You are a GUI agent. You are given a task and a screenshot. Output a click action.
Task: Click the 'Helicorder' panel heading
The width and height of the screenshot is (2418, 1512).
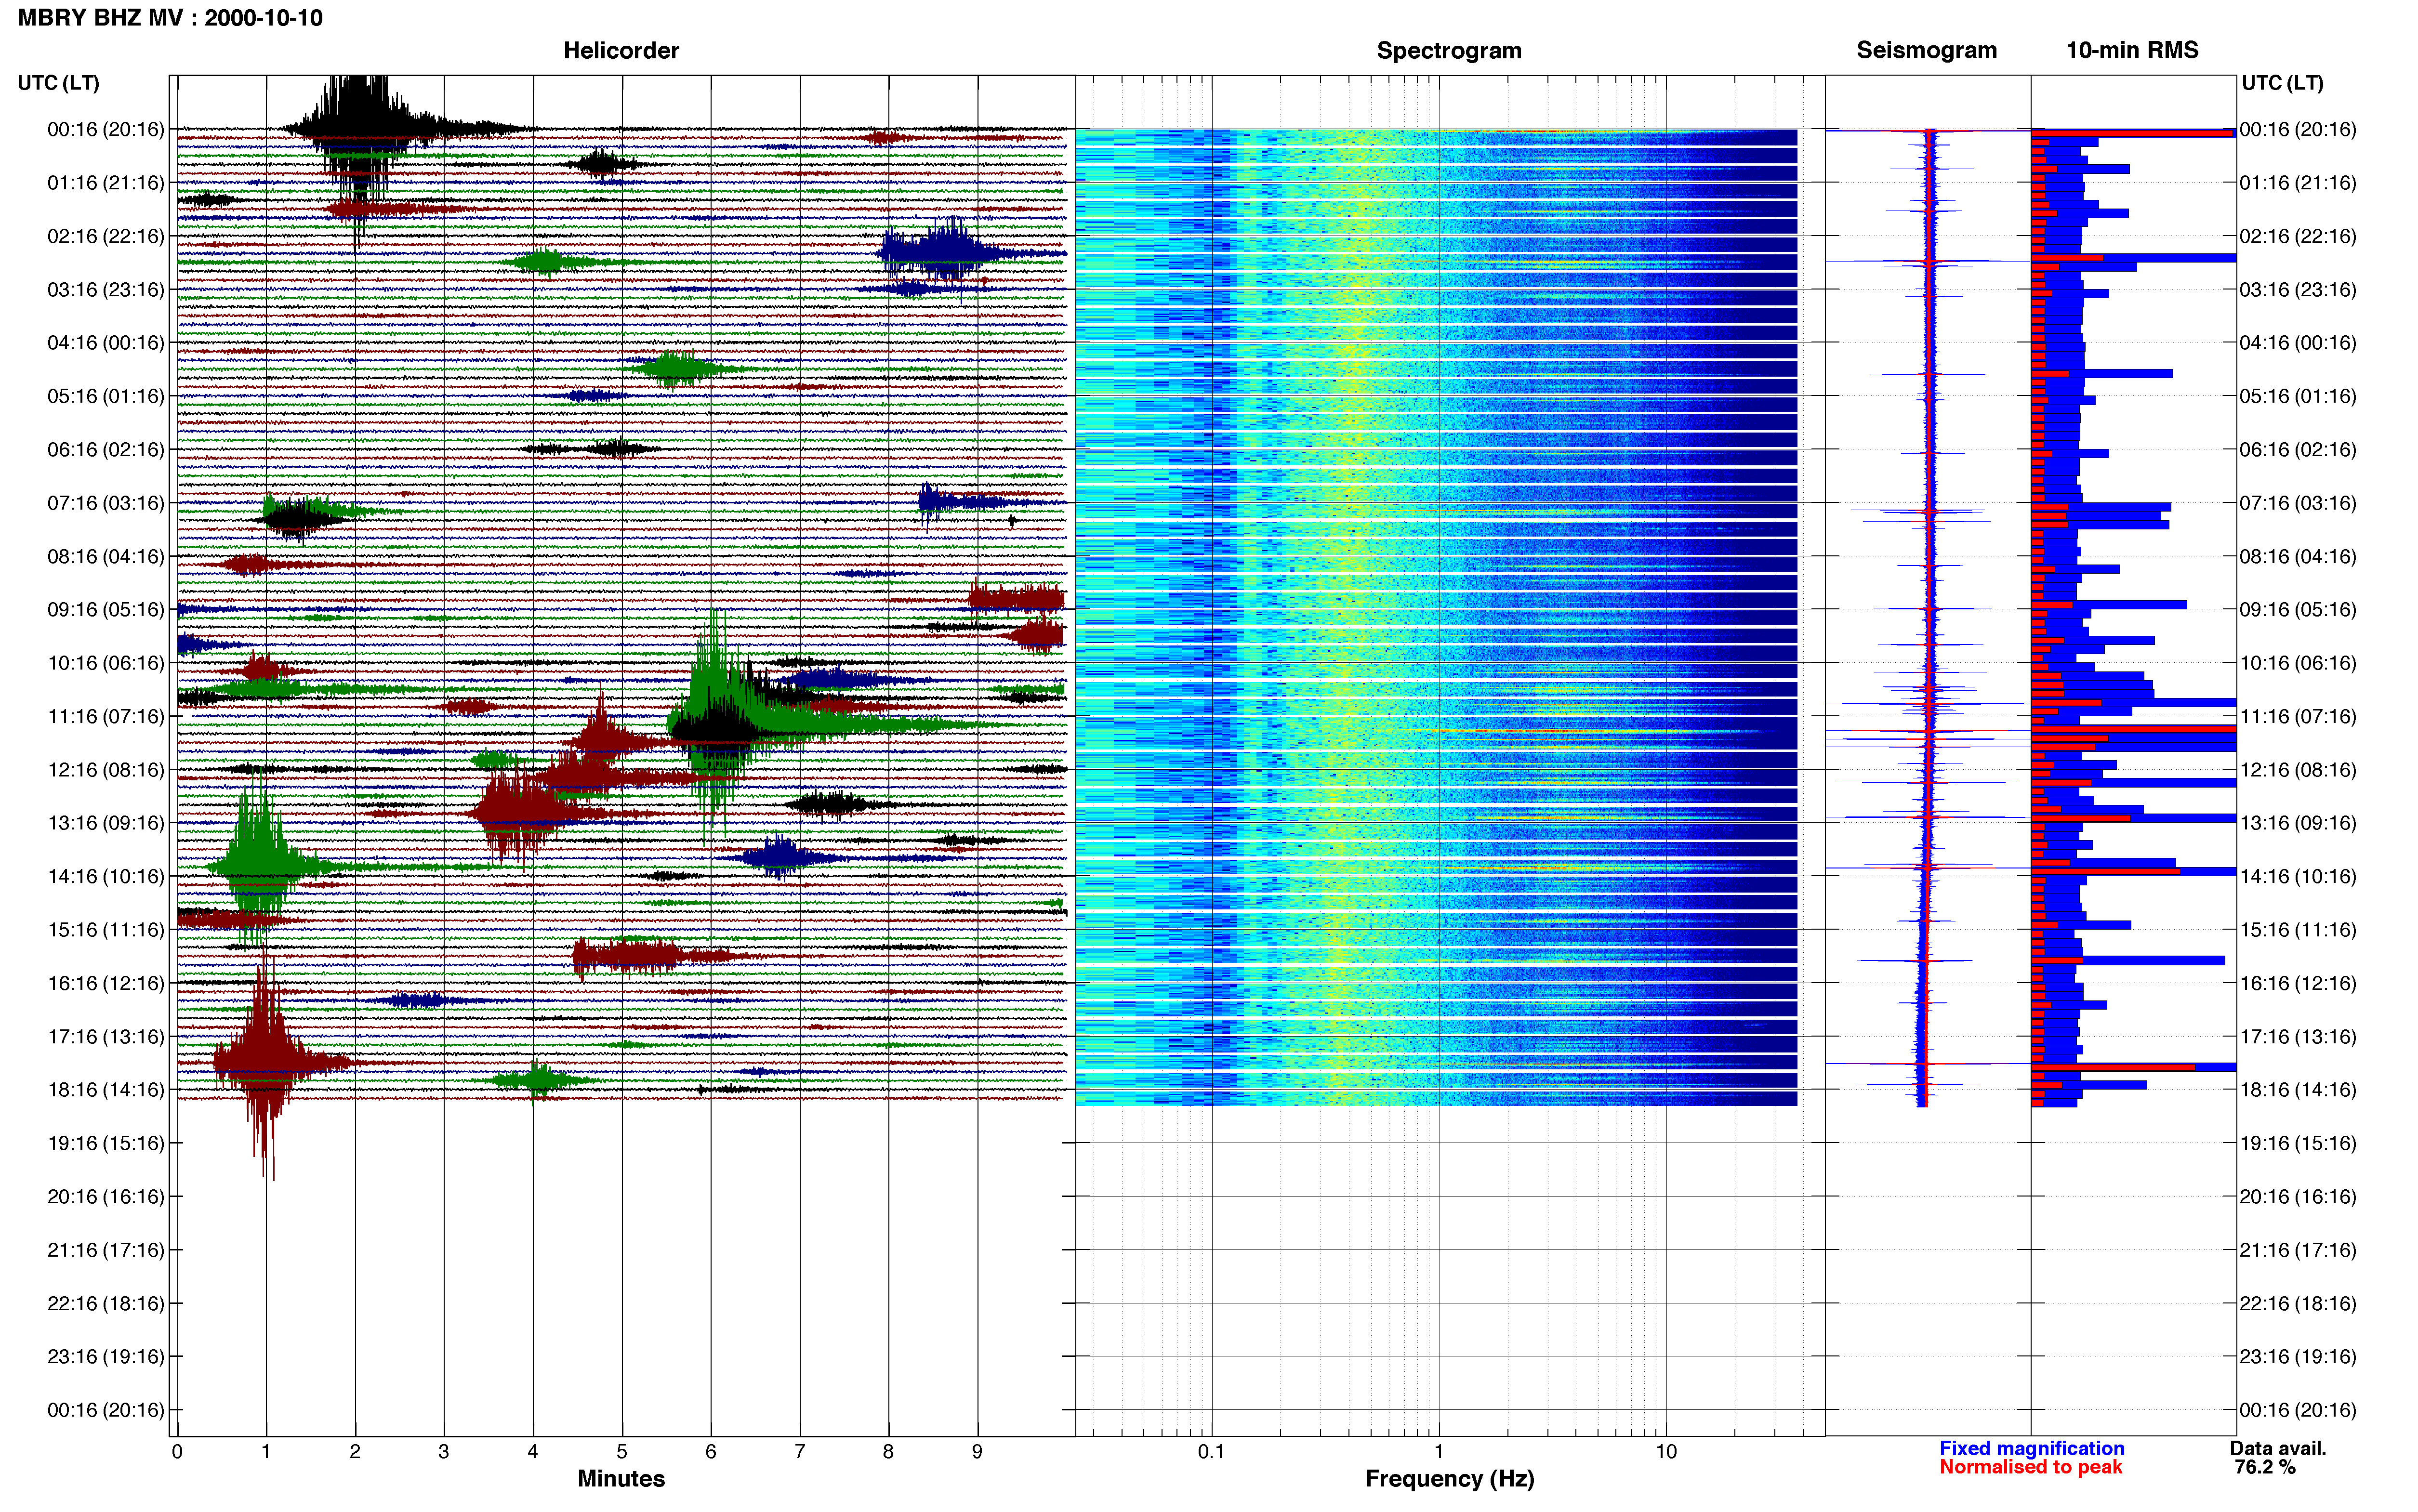coord(621,50)
